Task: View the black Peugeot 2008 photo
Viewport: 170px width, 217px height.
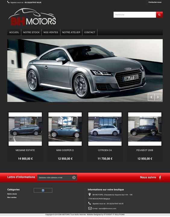Action: coord(145,129)
